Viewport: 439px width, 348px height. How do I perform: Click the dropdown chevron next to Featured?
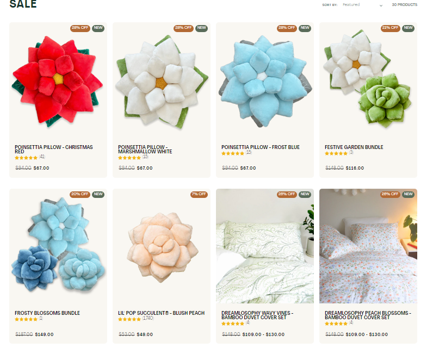coord(381,5)
